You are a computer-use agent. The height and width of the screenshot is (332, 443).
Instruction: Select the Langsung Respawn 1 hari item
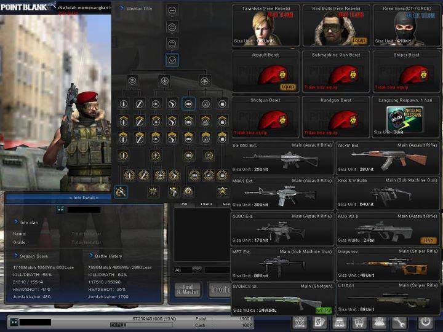(x=407, y=117)
